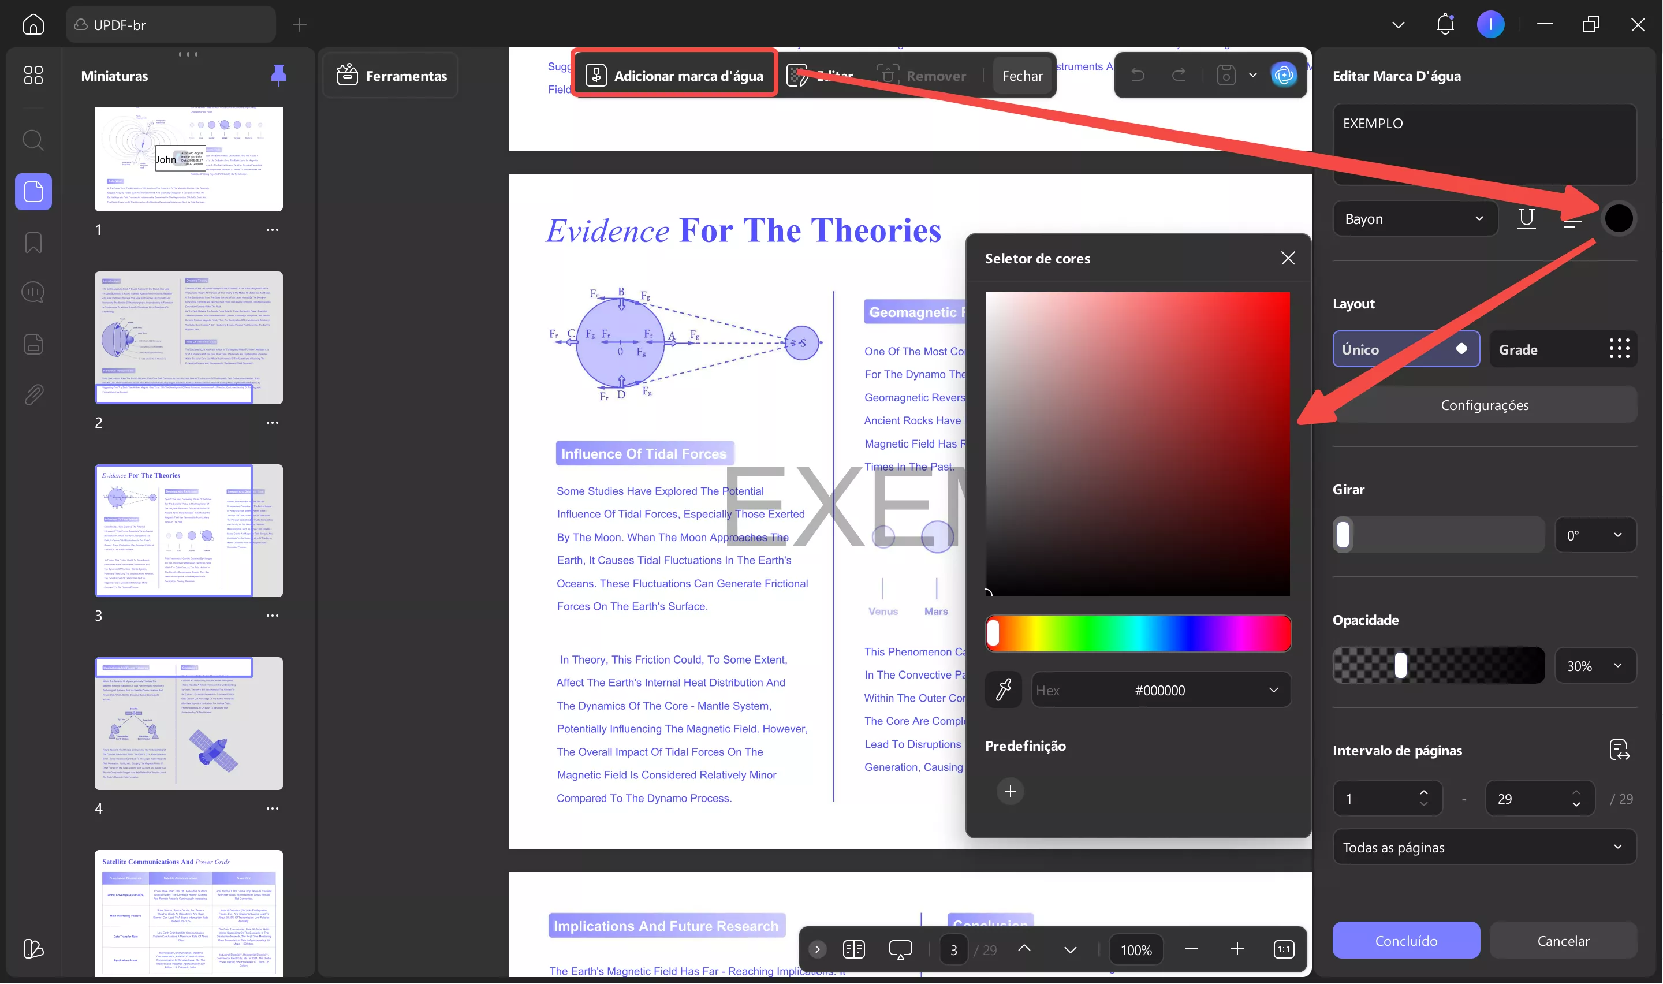Screen dimensions: 1663x984
Task: Open the search icon in left sidebar
Action: point(33,140)
